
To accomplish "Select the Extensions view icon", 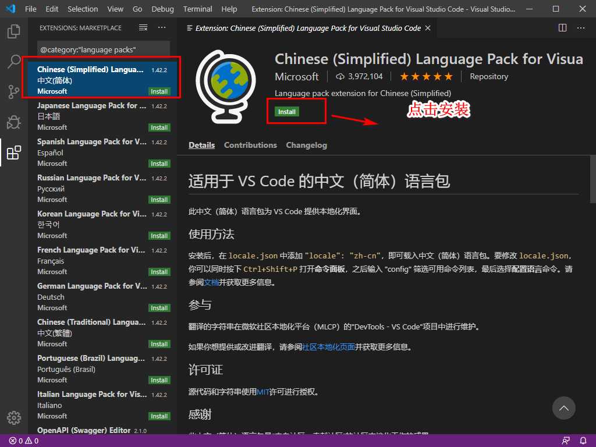I will pos(14,152).
